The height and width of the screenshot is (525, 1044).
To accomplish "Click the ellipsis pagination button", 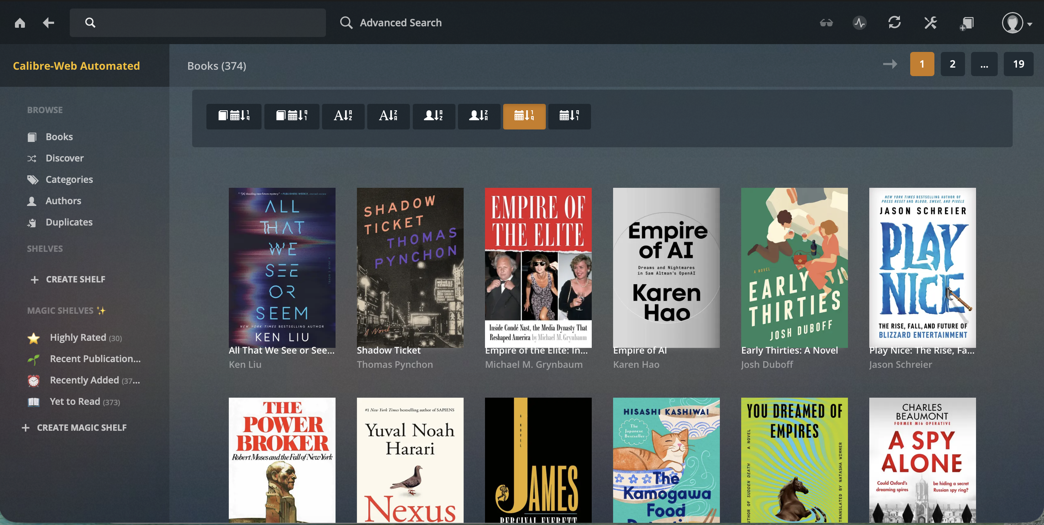I will point(984,64).
